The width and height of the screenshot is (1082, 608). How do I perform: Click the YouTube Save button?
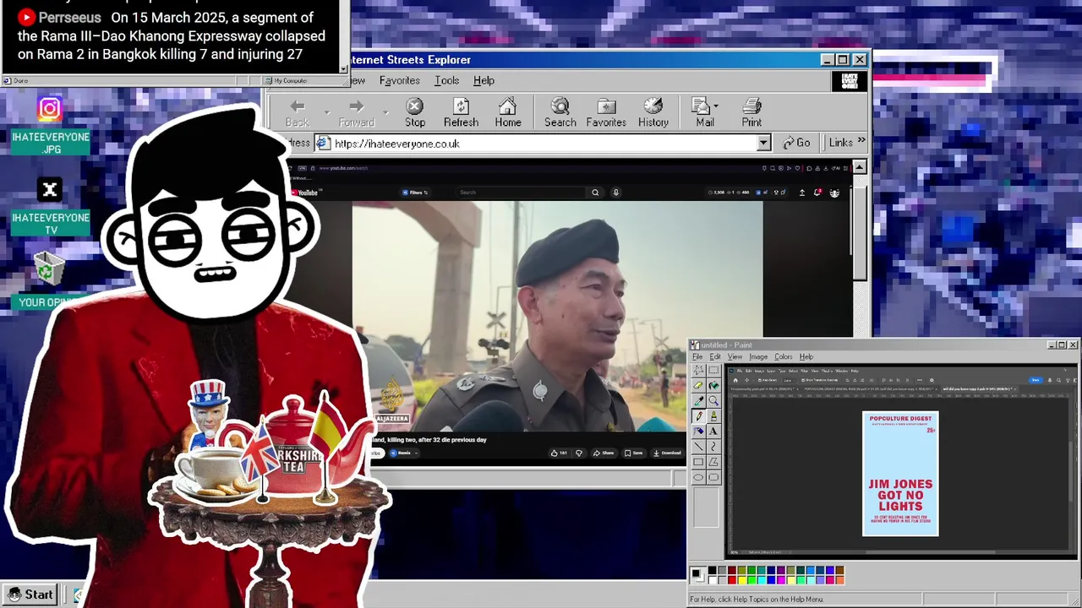633,453
